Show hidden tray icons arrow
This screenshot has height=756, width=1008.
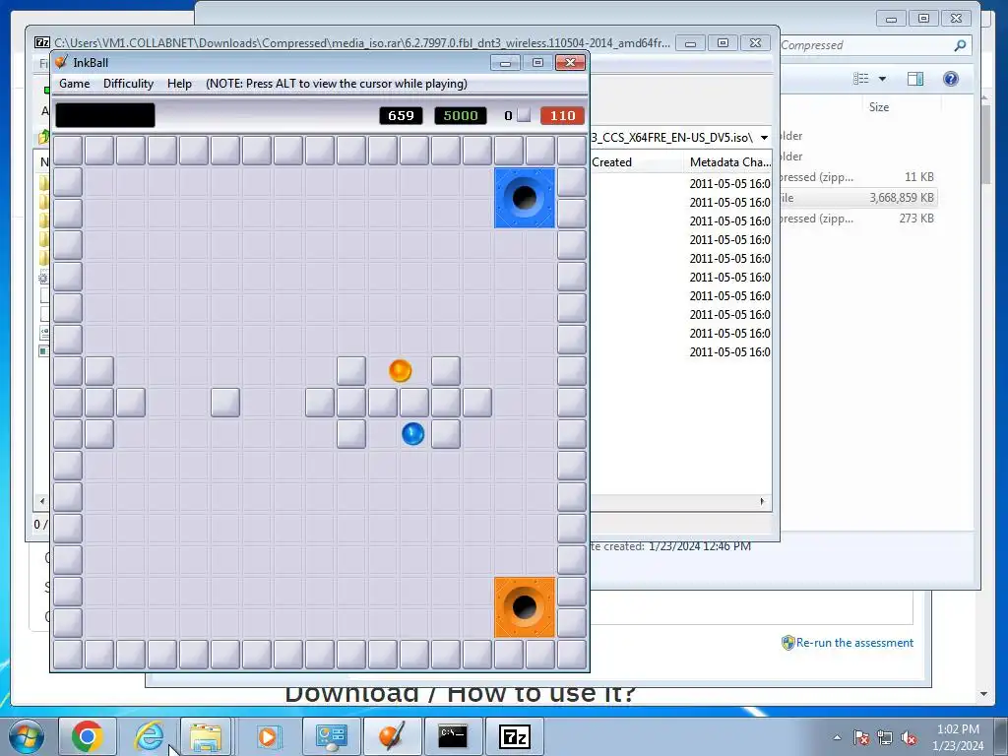(x=837, y=737)
